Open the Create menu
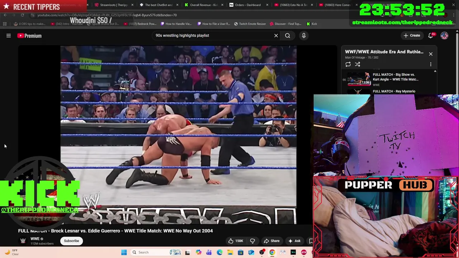Screen dimensions: 459x258 pyautogui.click(x=412, y=35)
